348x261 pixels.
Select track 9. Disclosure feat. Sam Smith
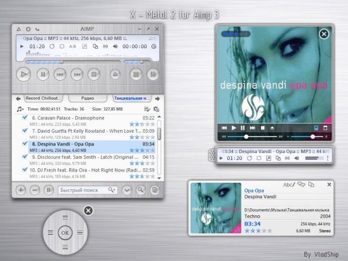tap(92, 160)
